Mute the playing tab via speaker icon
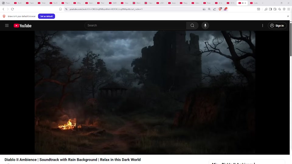The height and width of the screenshot is (164, 292). [242, 3]
